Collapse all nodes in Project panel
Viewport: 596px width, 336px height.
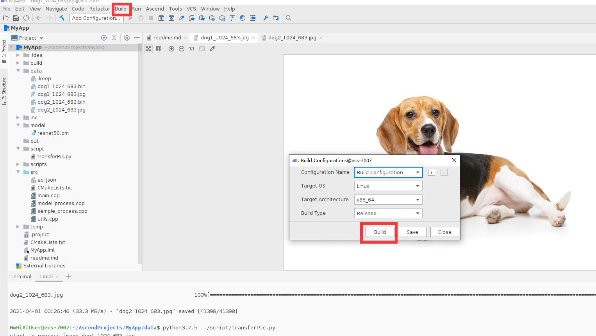tap(114, 38)
